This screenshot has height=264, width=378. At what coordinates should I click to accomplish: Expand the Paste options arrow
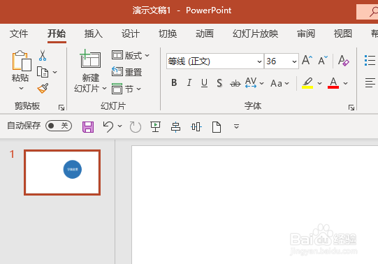click(21, 89)
